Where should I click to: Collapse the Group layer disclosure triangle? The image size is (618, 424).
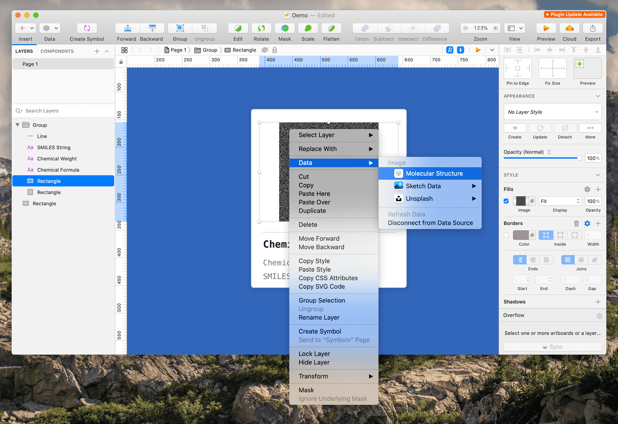click(18, 125)
